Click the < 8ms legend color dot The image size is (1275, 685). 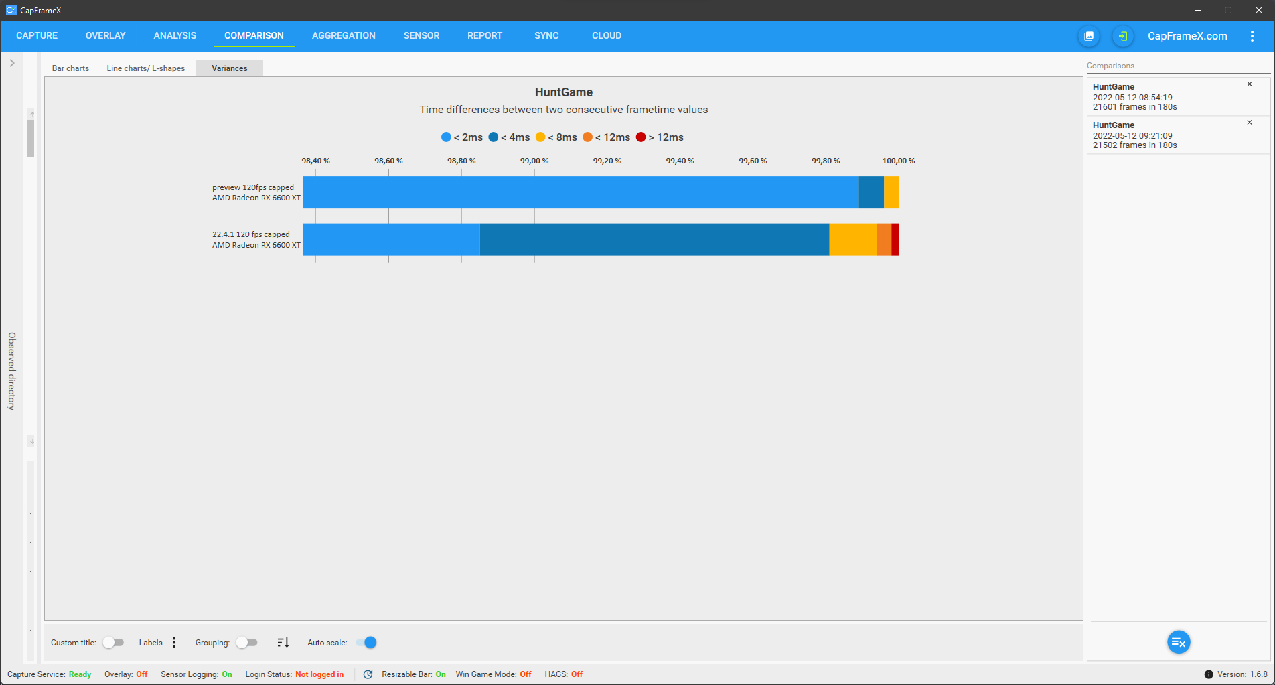pos(540,137)
